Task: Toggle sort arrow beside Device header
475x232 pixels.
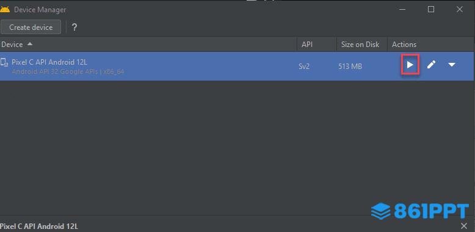Action: pyautogui.click(x=30, y=44)
